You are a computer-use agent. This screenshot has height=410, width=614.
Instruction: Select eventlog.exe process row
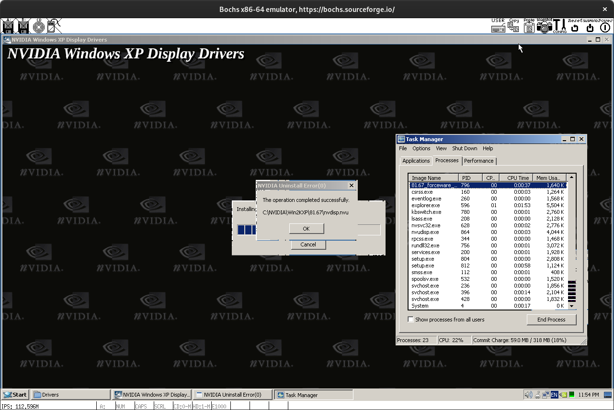(488, 199)
